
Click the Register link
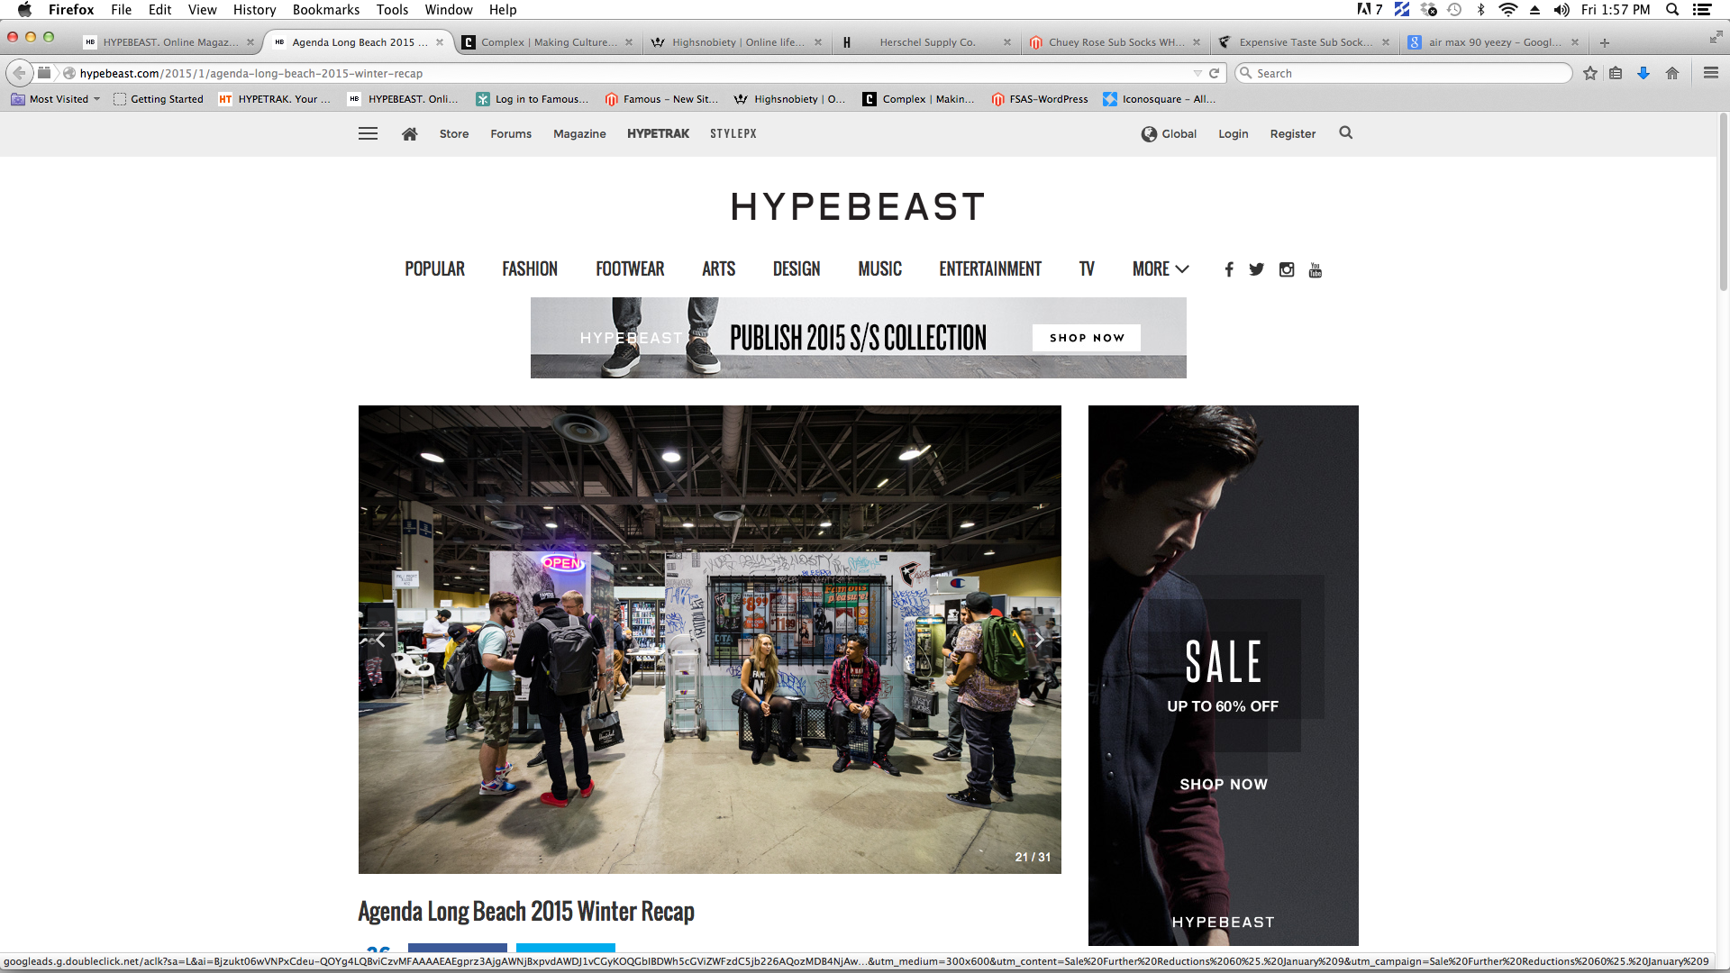[1293, 133]
